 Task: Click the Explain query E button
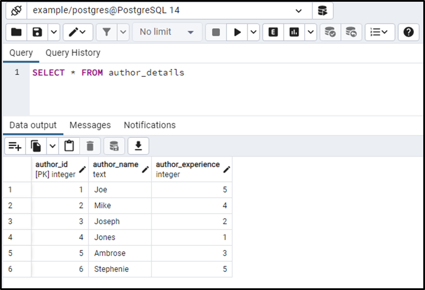pos(273,32)
